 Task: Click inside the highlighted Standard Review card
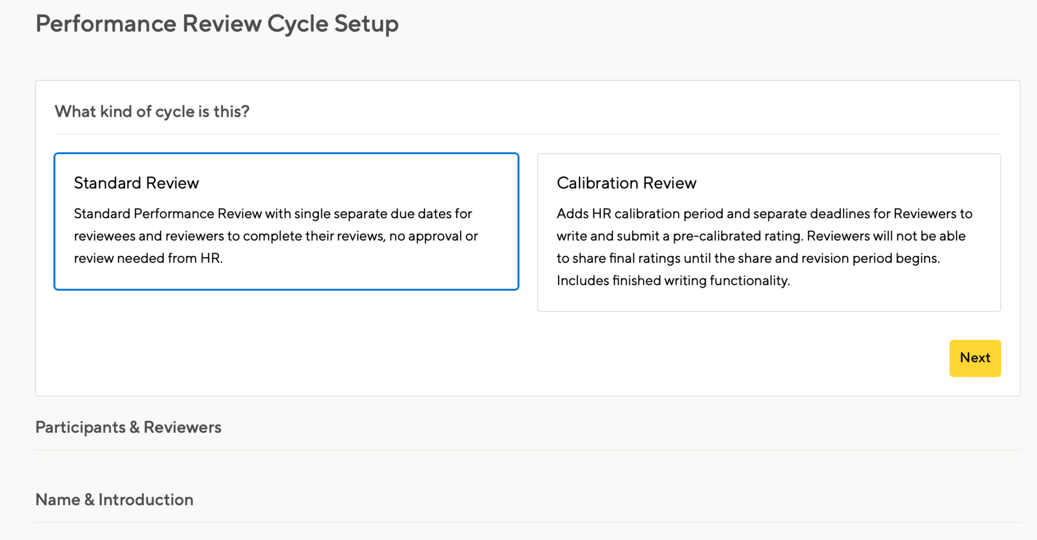286,221
